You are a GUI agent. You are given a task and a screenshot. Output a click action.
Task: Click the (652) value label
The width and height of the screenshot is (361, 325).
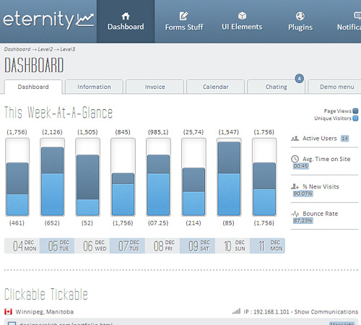click(52, 223)
